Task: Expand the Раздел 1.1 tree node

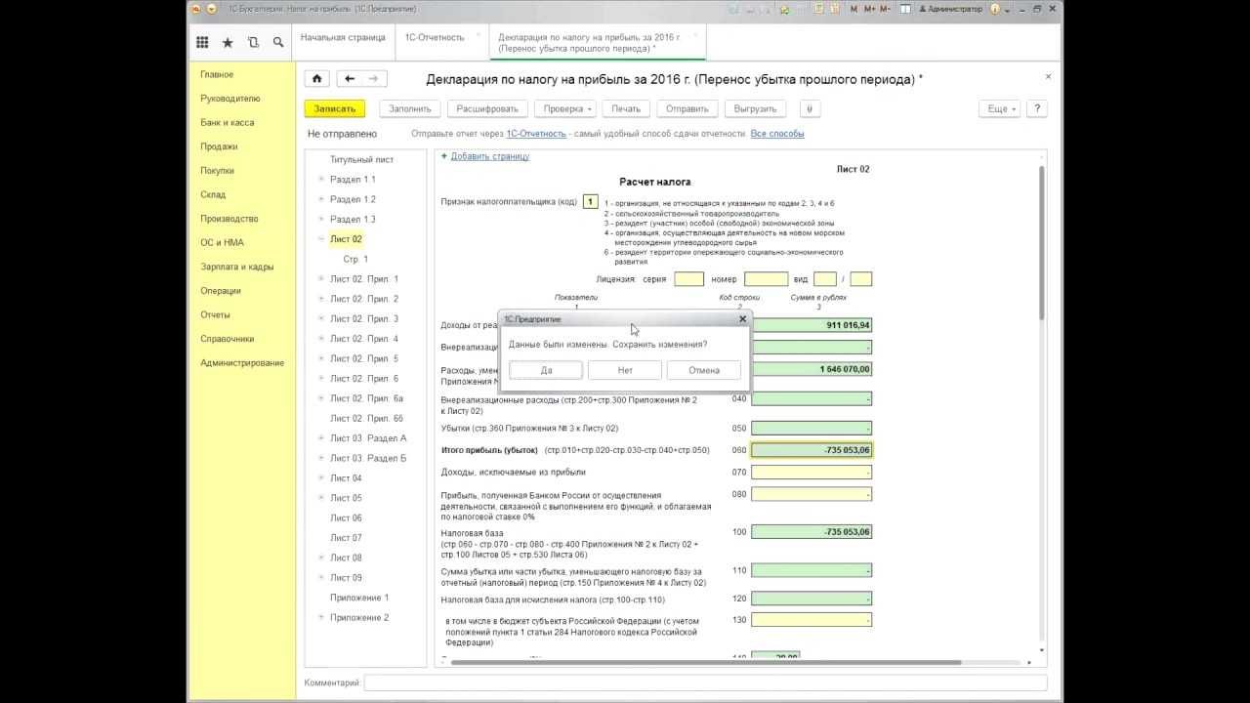Action: click(x=321, y=179)
